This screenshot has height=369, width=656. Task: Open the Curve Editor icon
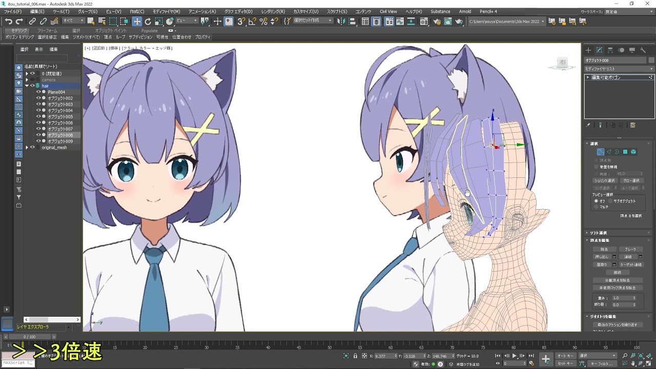(x=400, y=21)
